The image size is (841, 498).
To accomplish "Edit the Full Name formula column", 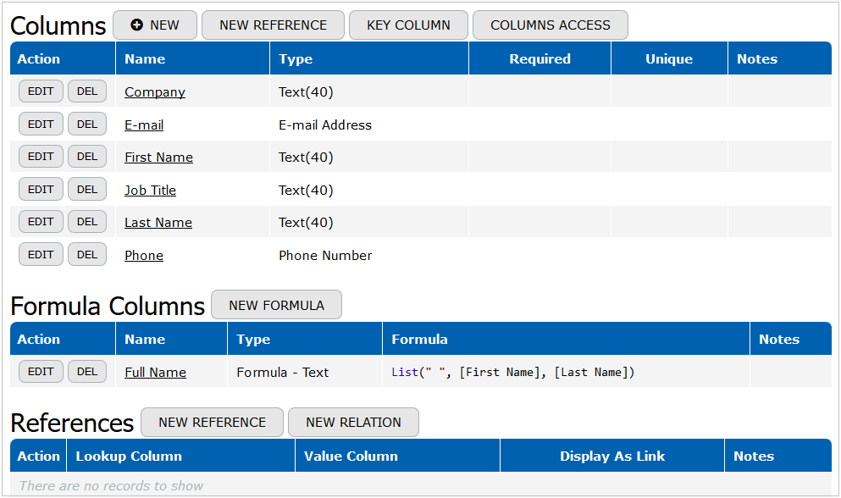I will pos(41,371).
